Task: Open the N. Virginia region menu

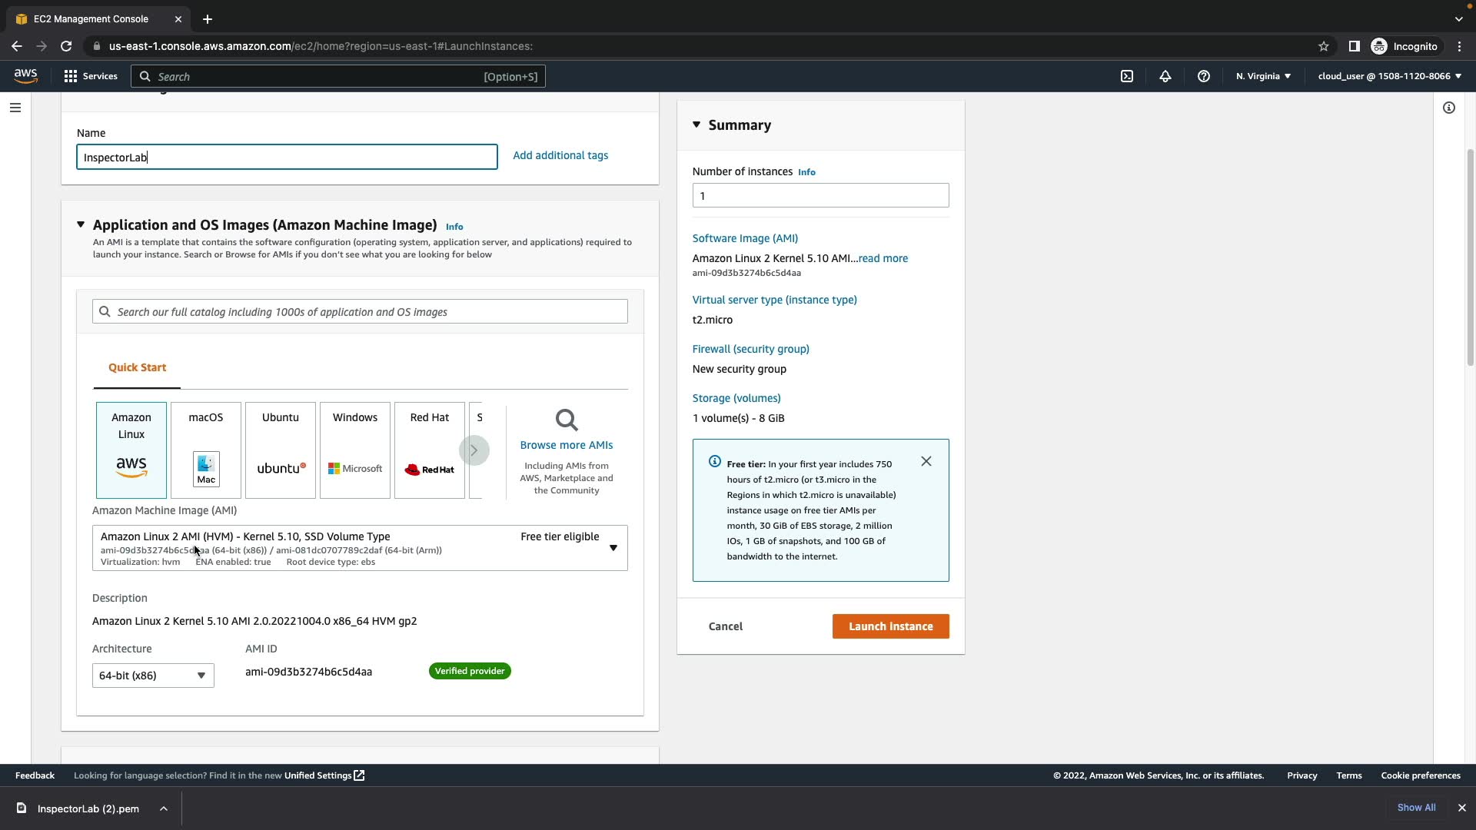Action: [x=1263, y=76]
